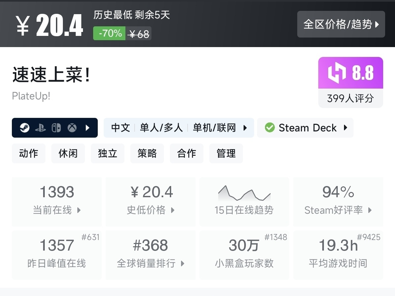Expand the 中文 单人/多人 language info arrow
Viewport: 395px width, 296px height.
[x=245, y=128]
